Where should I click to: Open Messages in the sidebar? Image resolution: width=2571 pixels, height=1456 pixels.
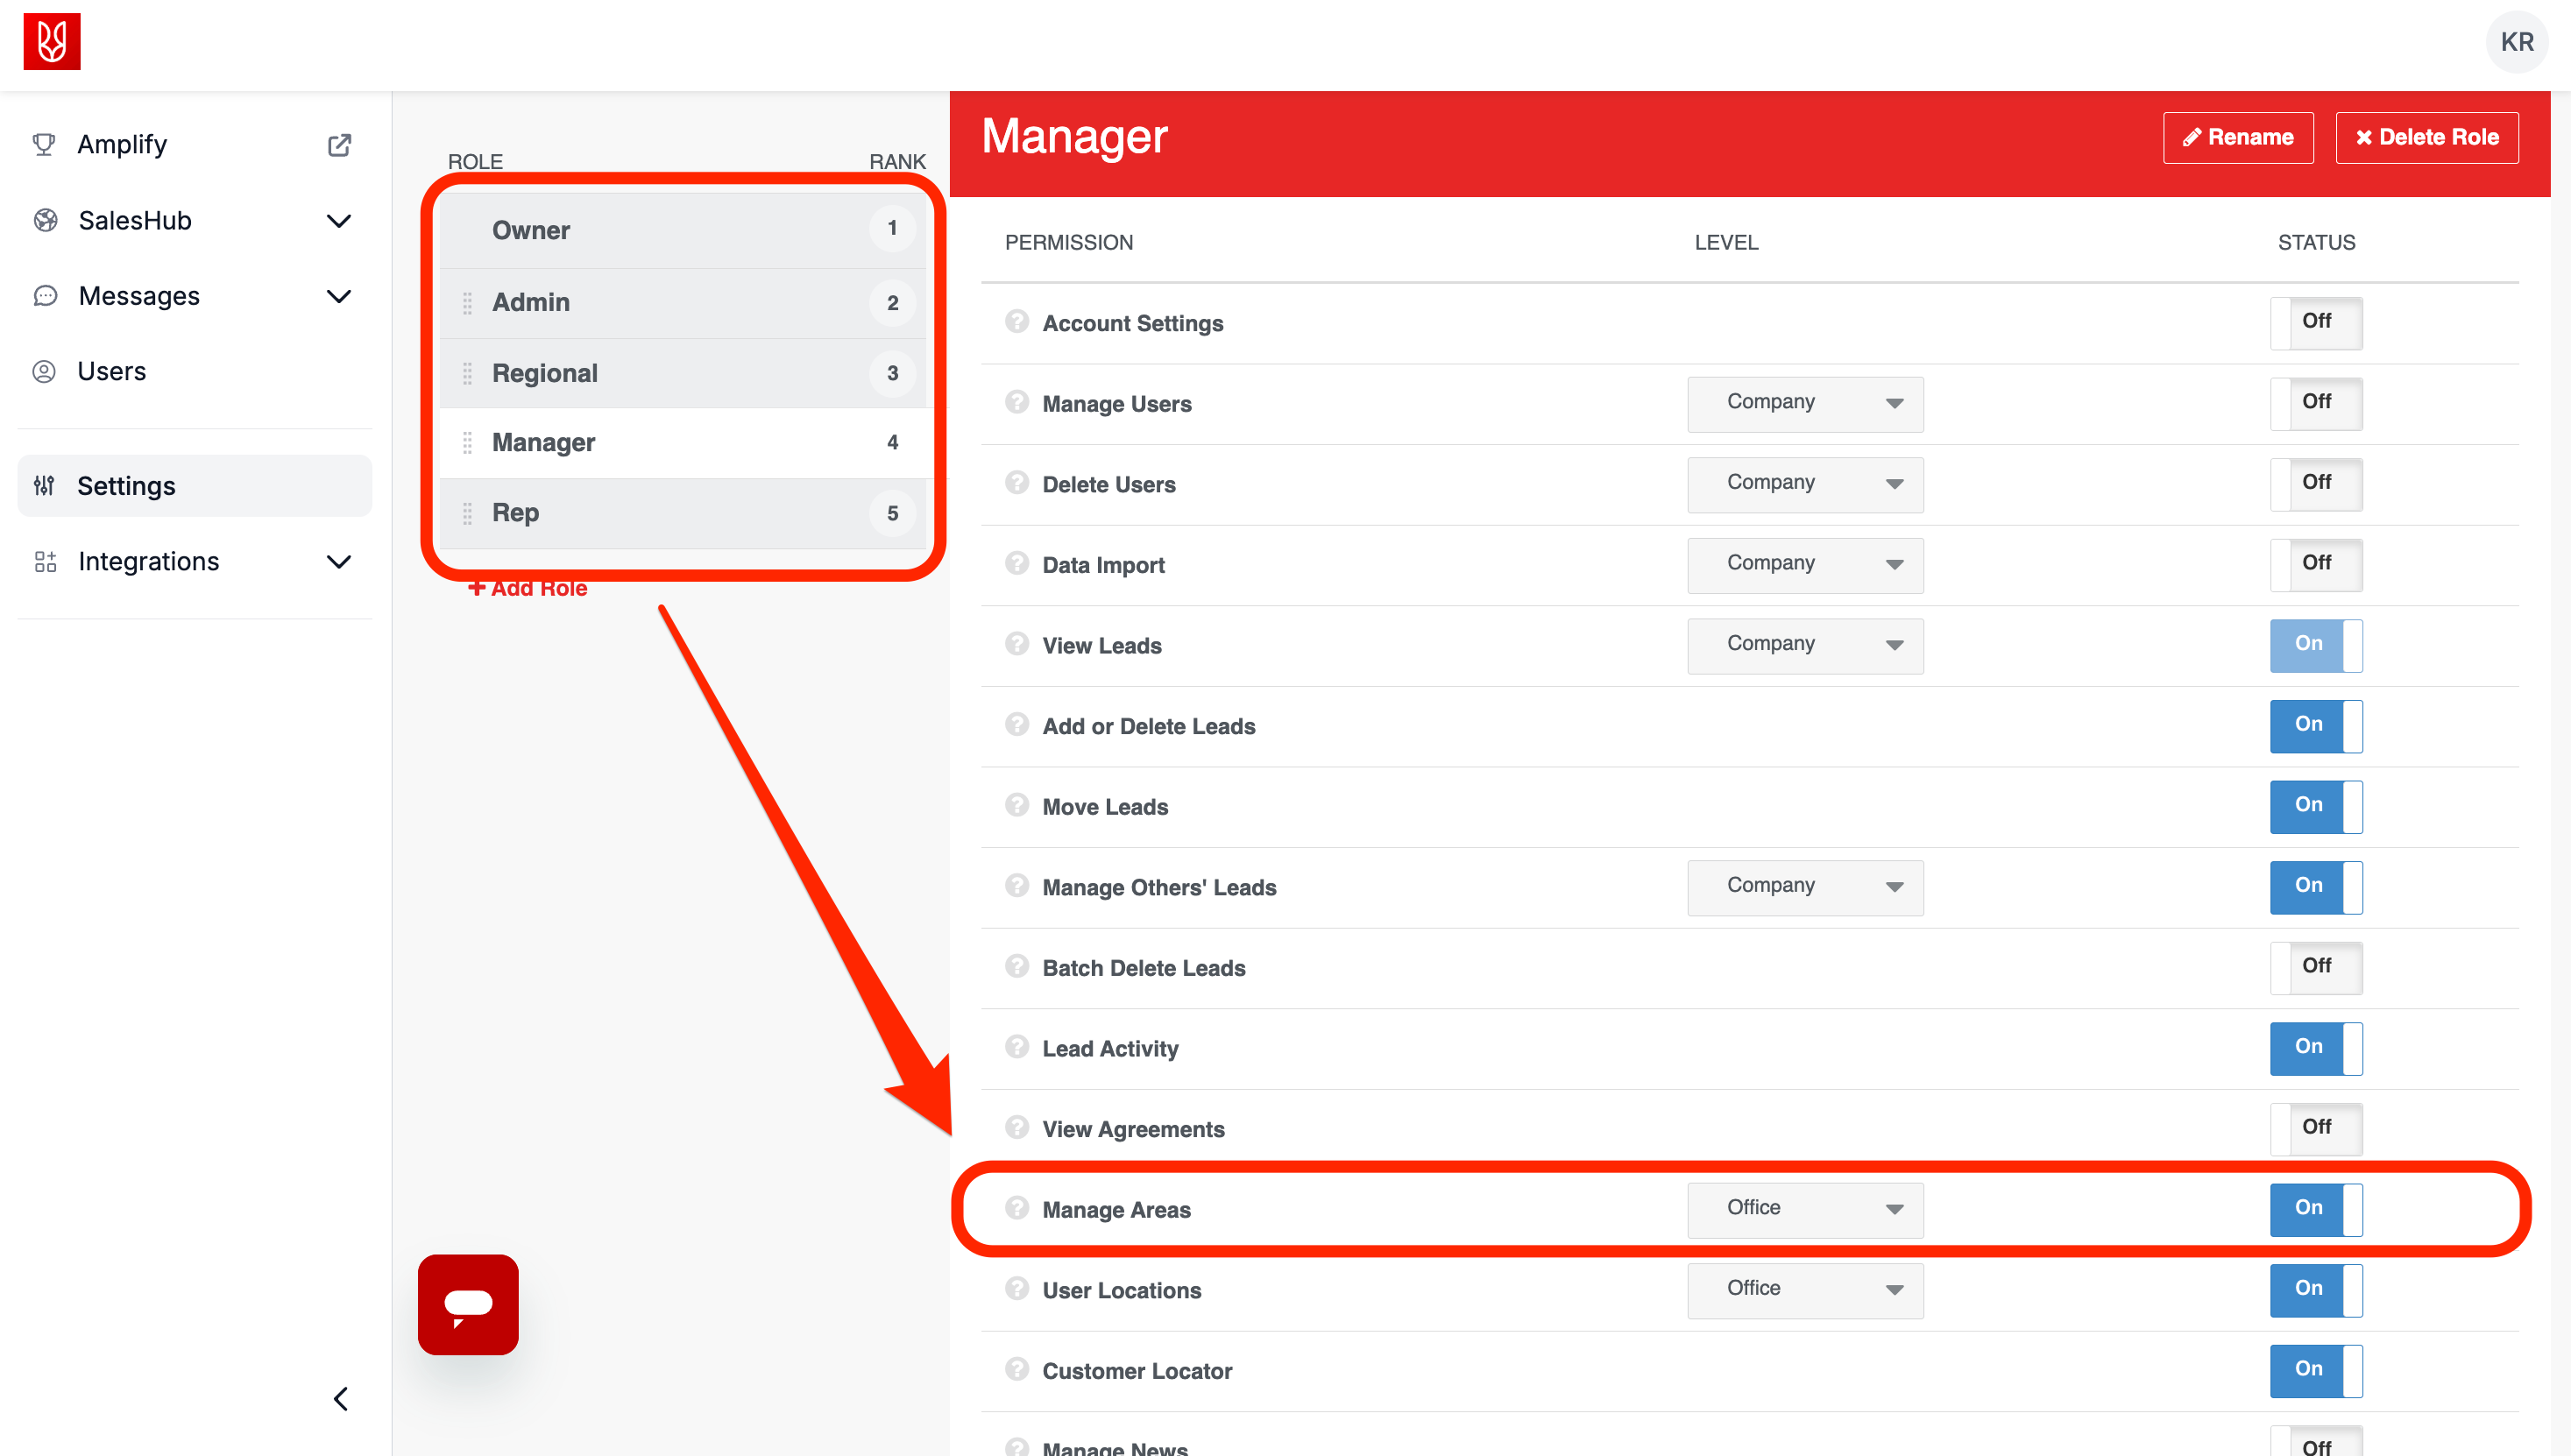(139, 296)
